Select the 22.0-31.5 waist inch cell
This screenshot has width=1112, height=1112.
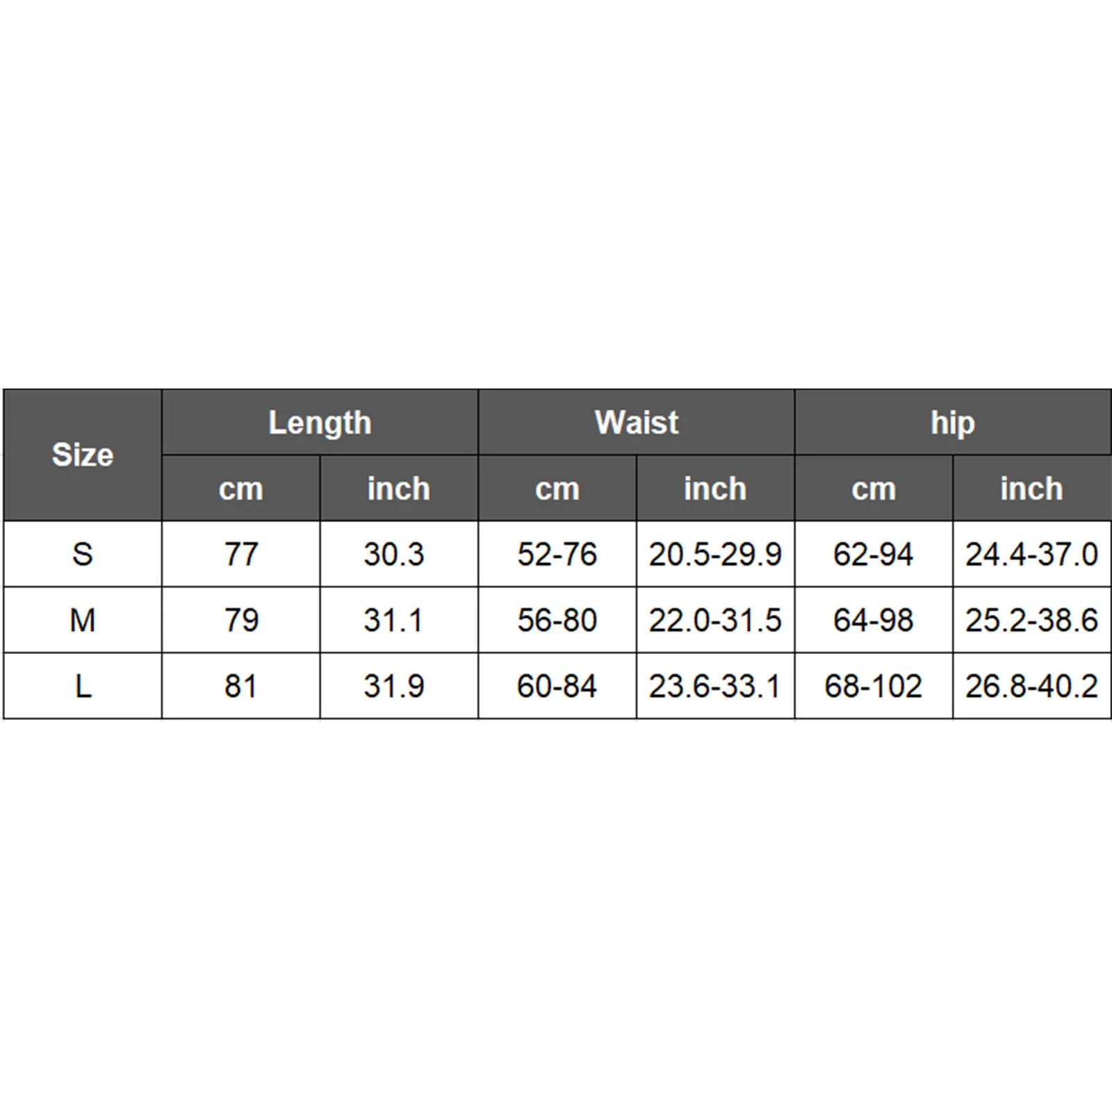coord(714,620)
